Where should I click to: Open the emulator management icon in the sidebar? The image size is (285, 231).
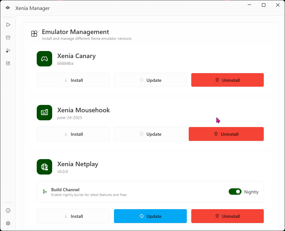[8, 63]
